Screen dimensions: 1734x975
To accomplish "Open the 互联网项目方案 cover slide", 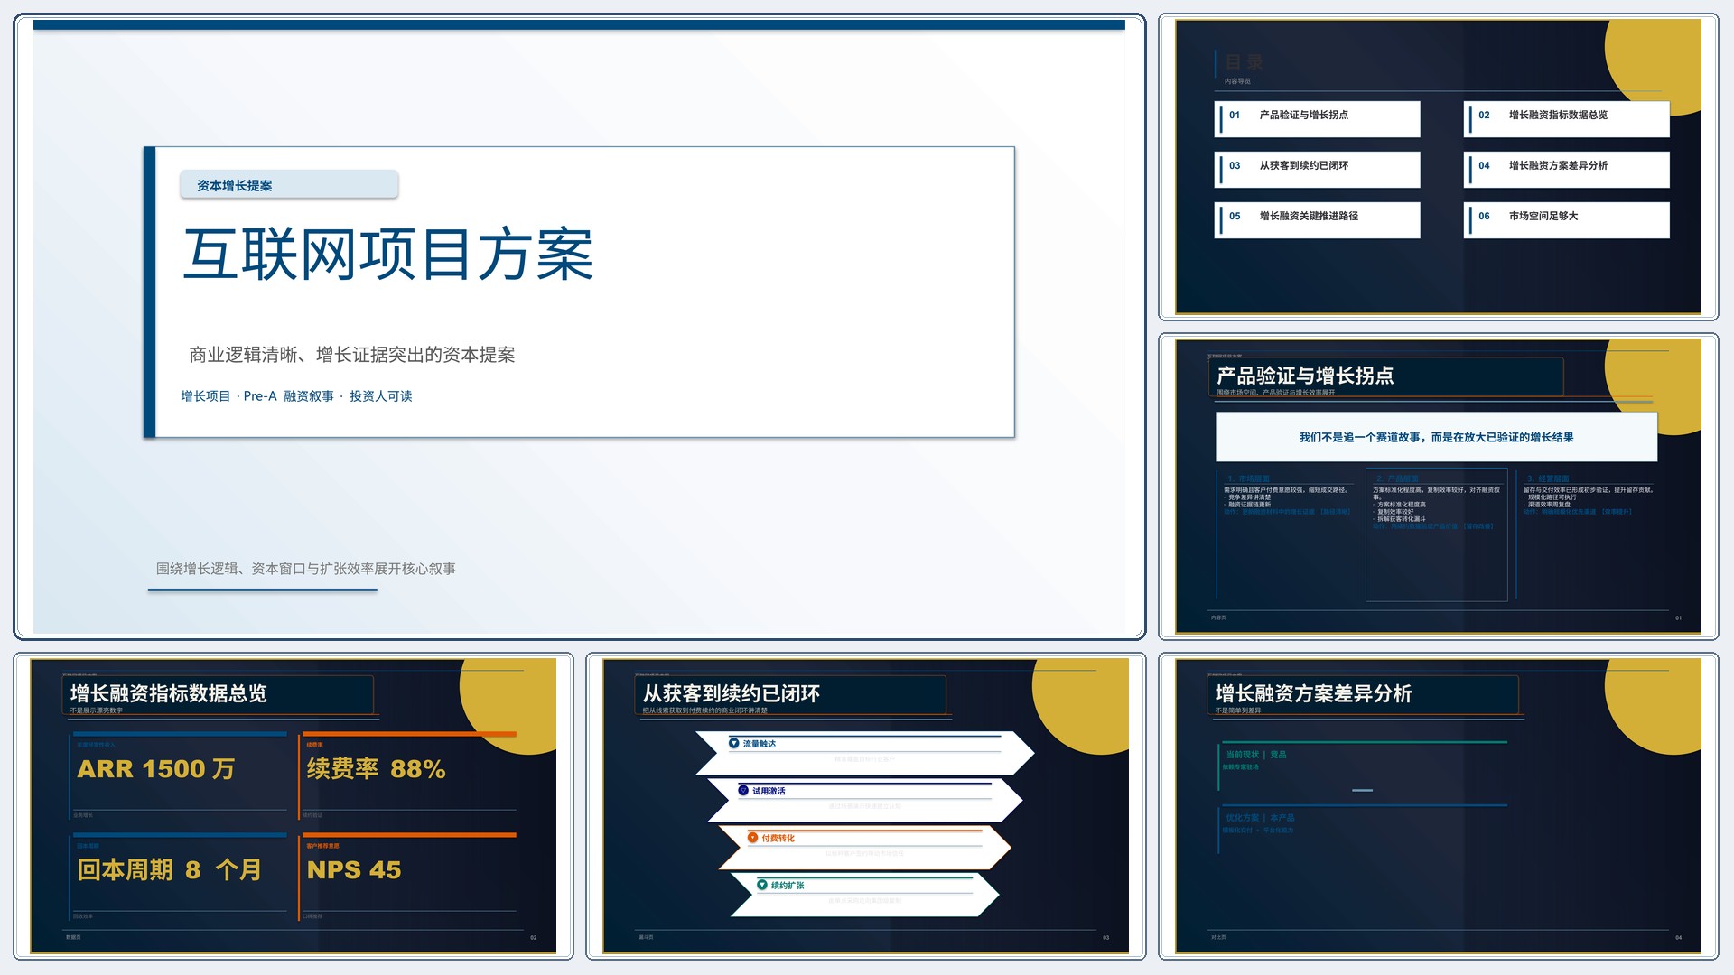I will click(579, 326).
